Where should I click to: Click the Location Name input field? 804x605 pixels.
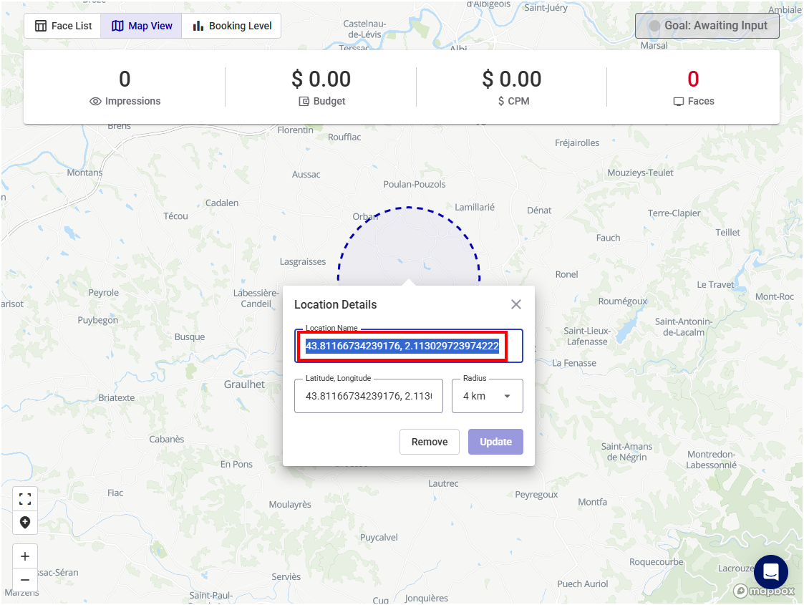pyautogui.click(x=408, y=346)
